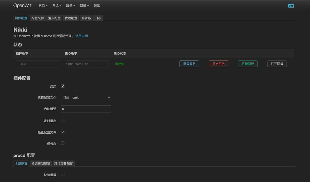This screenshot has width=310, height=182.
Task: Click 退出 to log out
Action: tap(97, 6)
